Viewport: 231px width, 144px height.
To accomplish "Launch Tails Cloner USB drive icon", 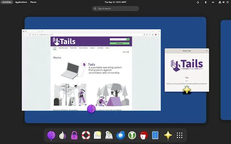I will (109, 135).
